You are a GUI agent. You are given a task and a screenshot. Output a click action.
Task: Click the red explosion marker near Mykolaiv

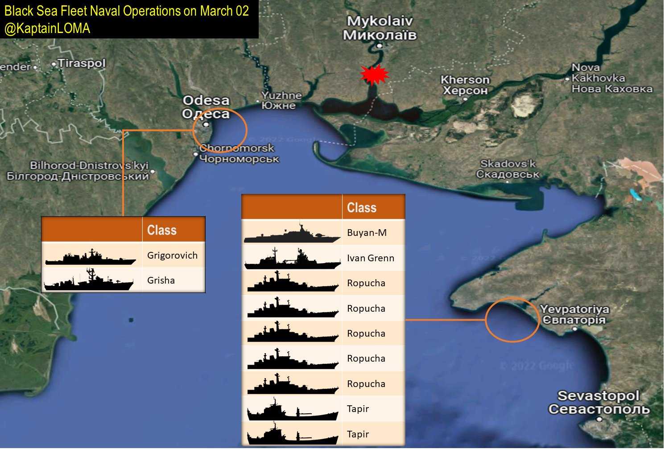click(374, 74)
